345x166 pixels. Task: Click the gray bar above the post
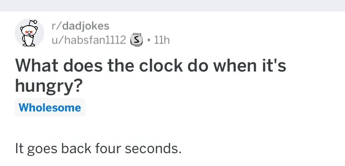tap(172, 6)
